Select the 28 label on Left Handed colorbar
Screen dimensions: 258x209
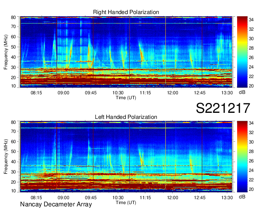click(251, 151)
